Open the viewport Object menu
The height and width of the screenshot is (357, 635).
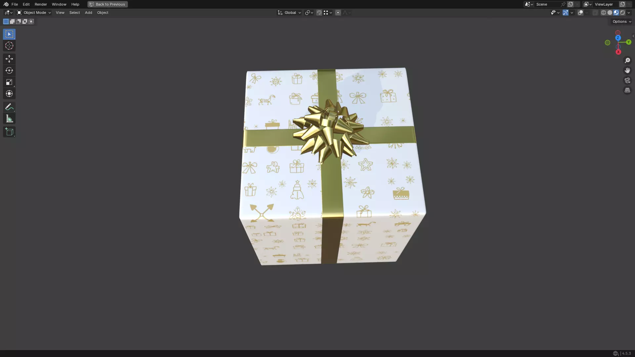tap(103, 13)
